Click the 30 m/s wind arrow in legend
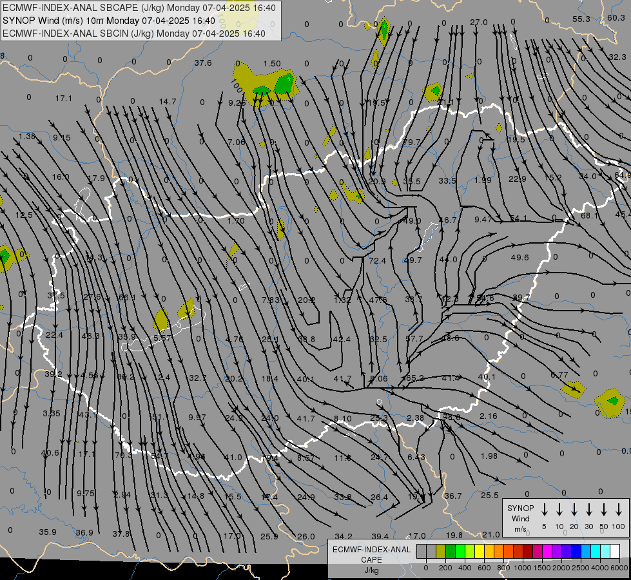Viewport: 631px width, 580px height. (588, 509)
